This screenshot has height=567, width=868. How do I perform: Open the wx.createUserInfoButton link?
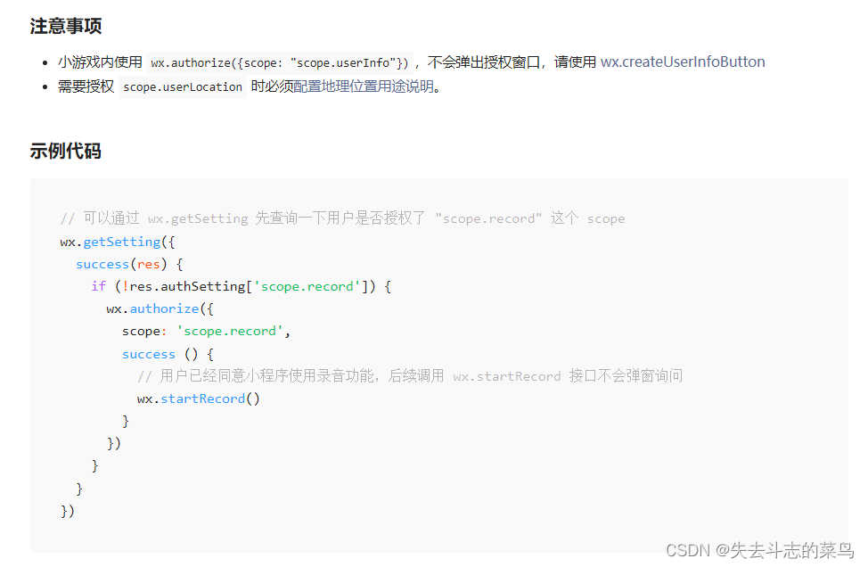pyautogui.click(x=683, y=62)
